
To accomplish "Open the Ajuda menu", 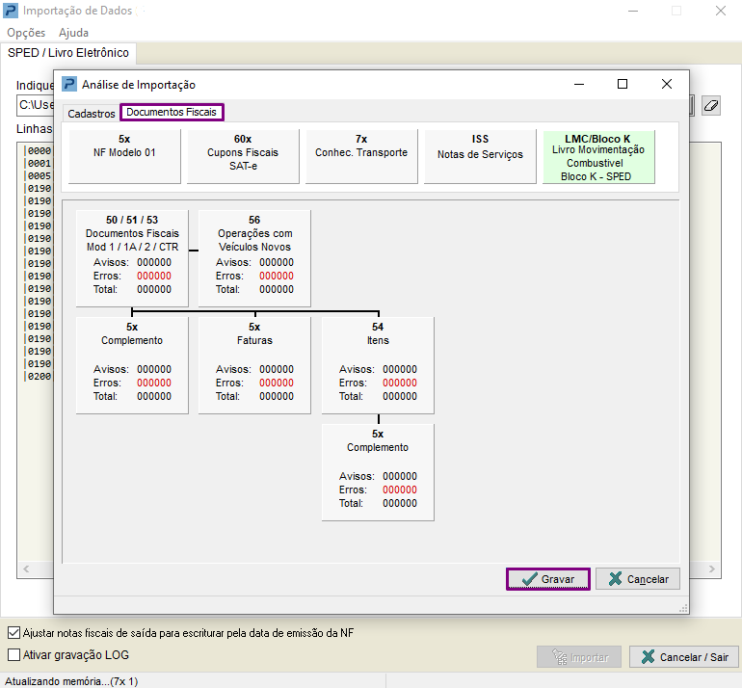I will tap(73, 33).
